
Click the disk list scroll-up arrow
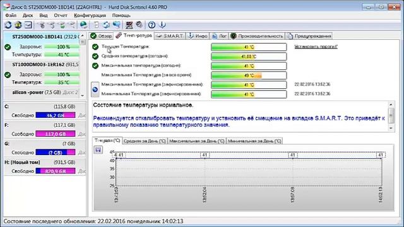83,36
